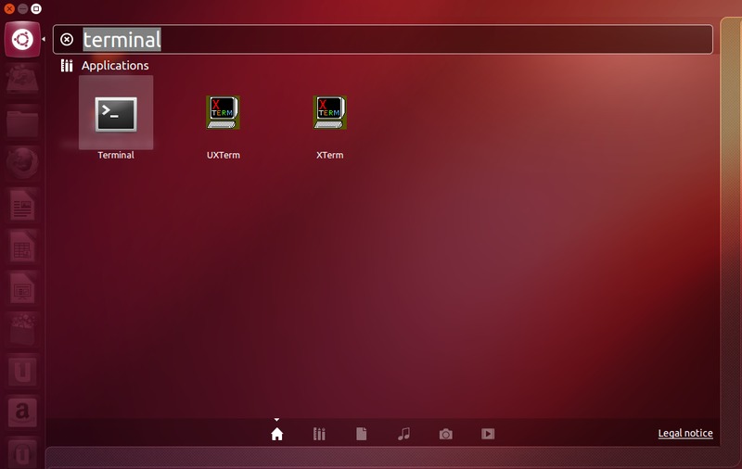The image size is (742, 469).
Task: Switch to the Photos lens
Action: pyautogui.click(x=446, y=434)
